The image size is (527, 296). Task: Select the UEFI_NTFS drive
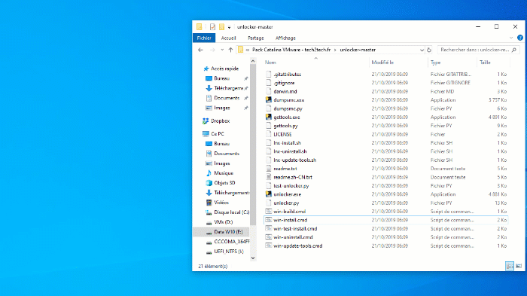coord(229,252)
